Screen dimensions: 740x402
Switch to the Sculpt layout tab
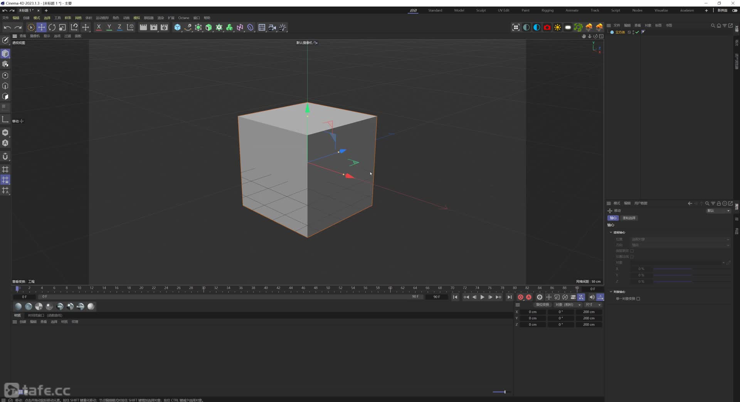(x=481, y=10)
